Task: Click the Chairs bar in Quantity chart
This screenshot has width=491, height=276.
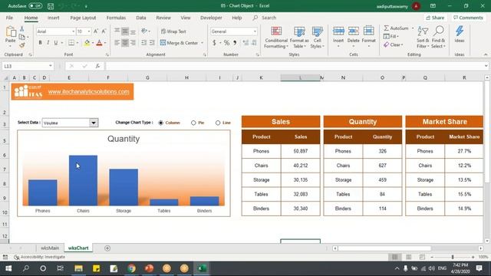Action: (84, 180)
